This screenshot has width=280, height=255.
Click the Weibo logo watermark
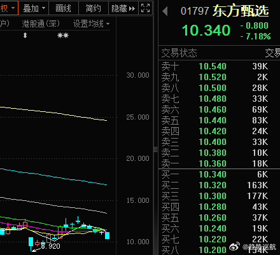[x=235, y=246]
